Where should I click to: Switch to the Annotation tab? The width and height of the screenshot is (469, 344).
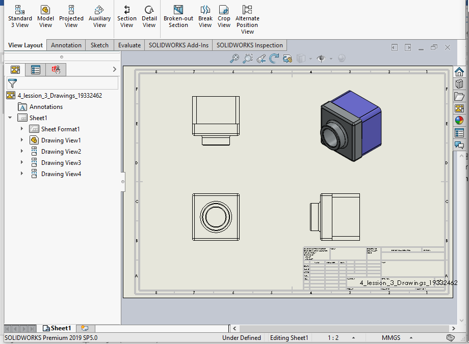(x=66, y=45)
